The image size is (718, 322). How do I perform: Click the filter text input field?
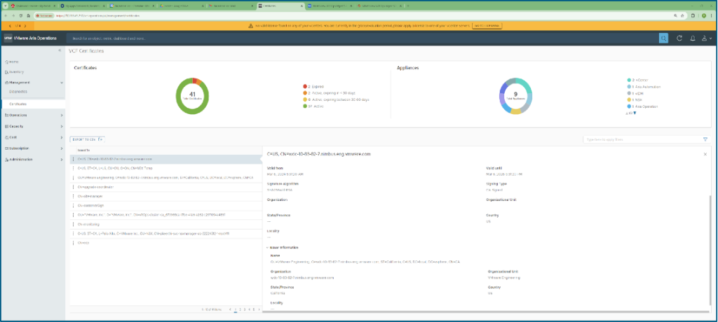(640, 139)
